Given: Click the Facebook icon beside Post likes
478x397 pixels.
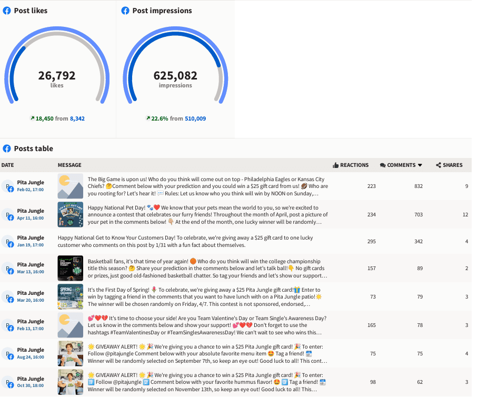Looking at the screenshot, I should tap(7, 11).
